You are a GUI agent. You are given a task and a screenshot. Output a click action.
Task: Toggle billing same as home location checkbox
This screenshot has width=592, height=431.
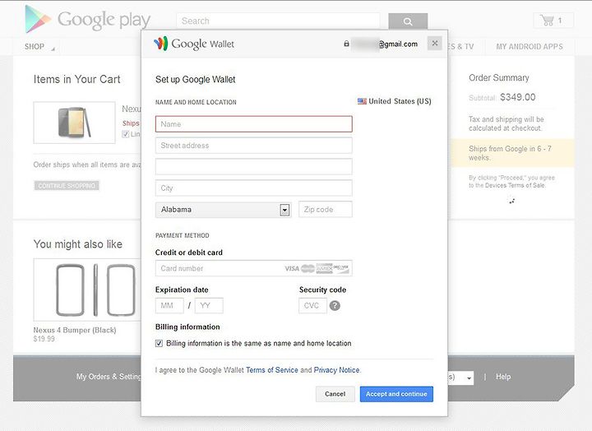(159, 343)
